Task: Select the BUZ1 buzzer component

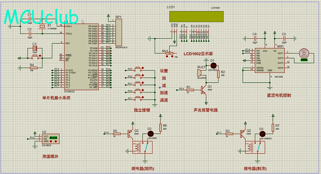Action: coord(199,73)
